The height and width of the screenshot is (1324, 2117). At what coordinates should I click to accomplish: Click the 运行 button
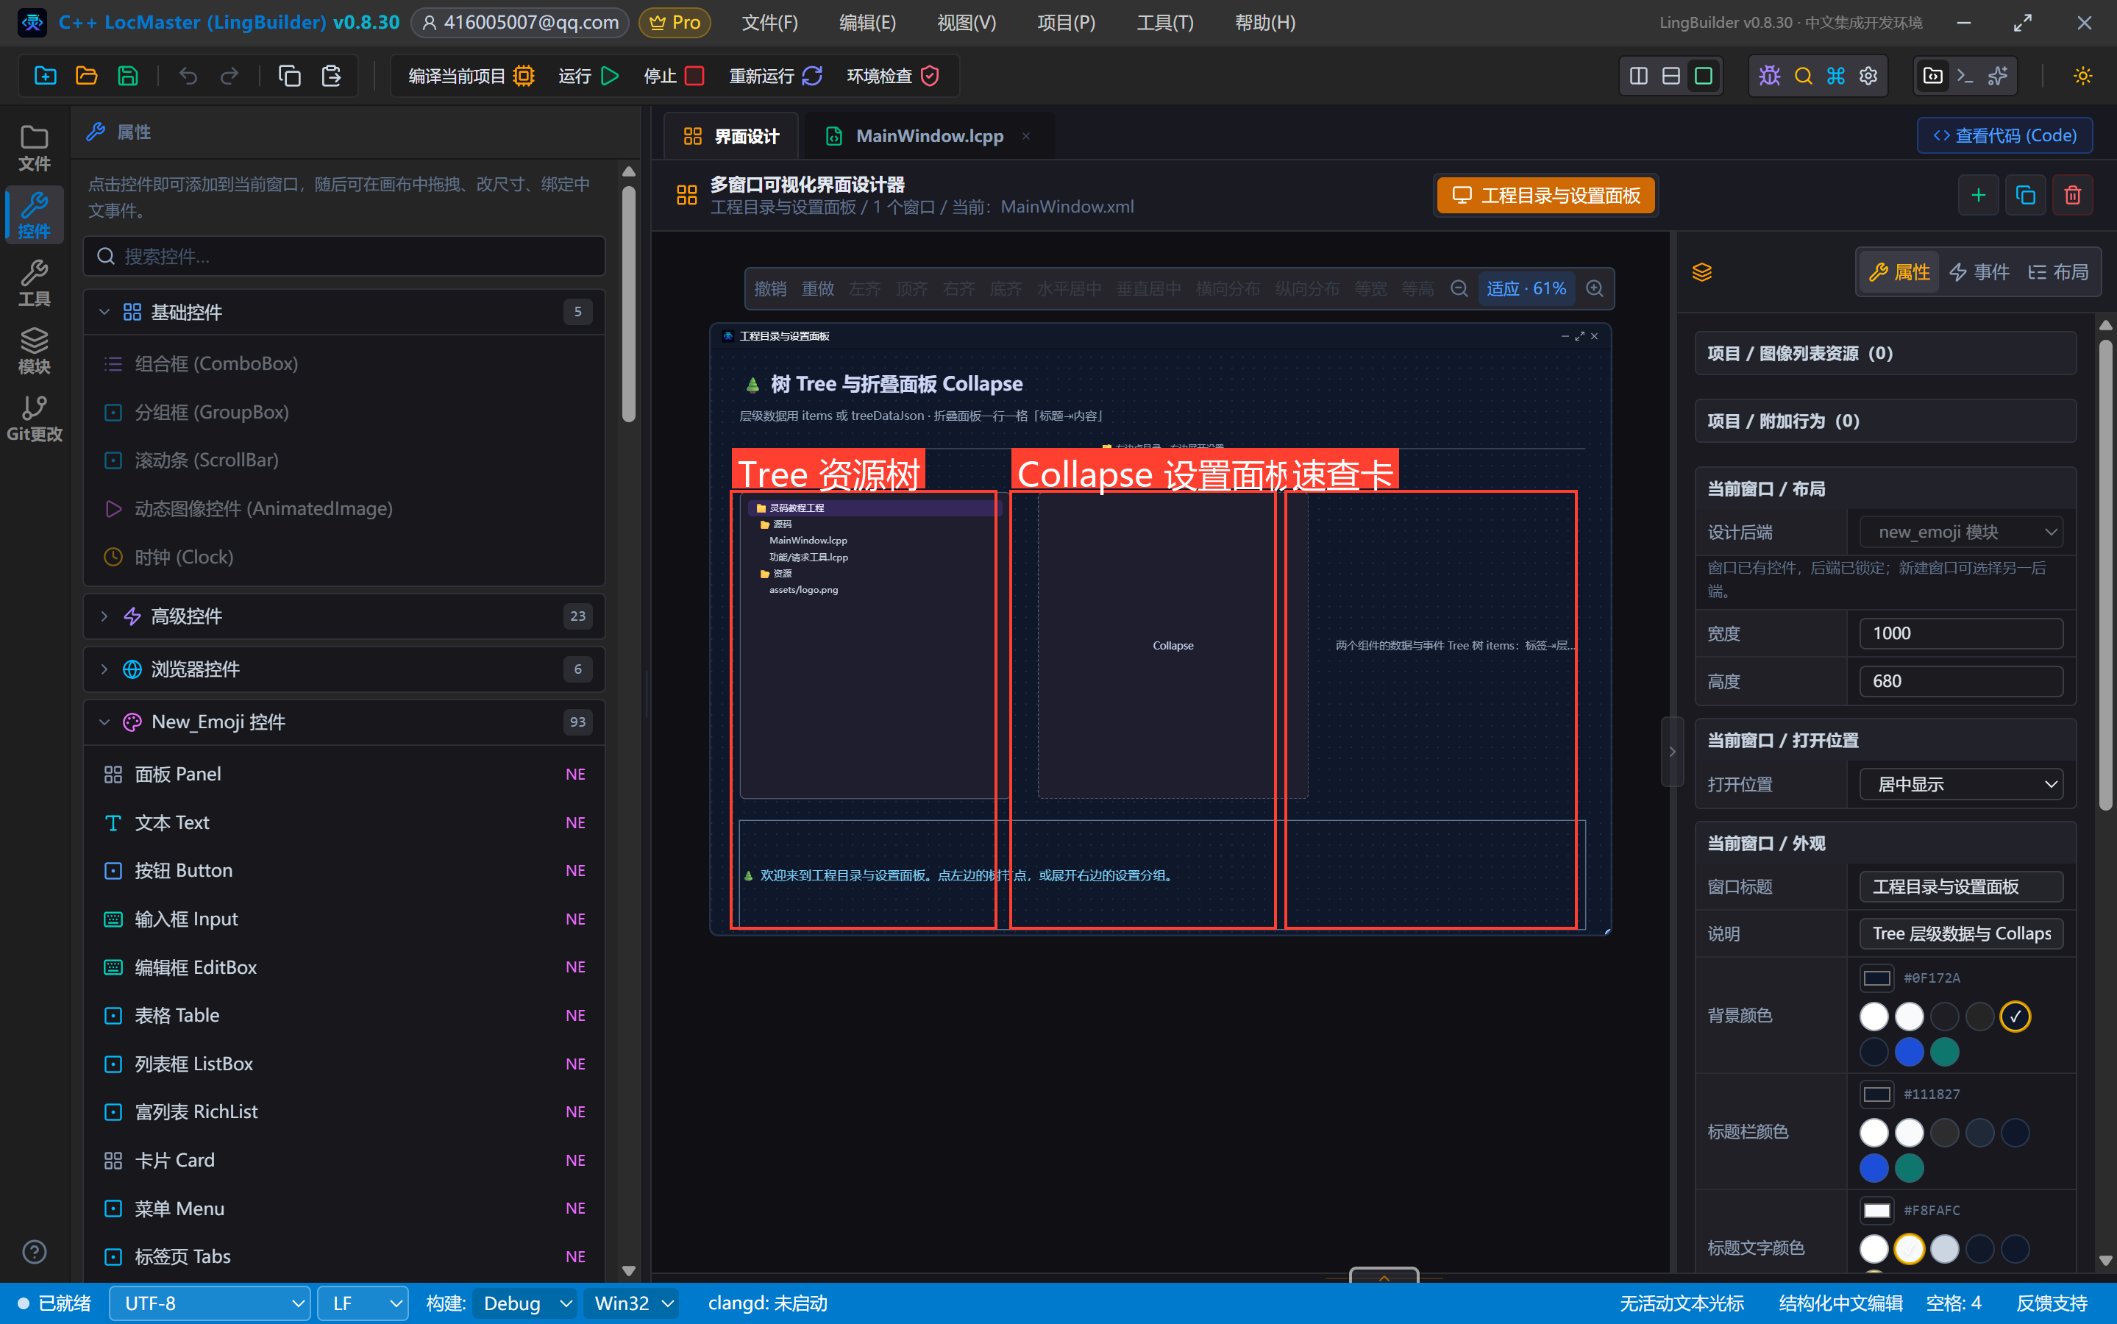[588, 76]
